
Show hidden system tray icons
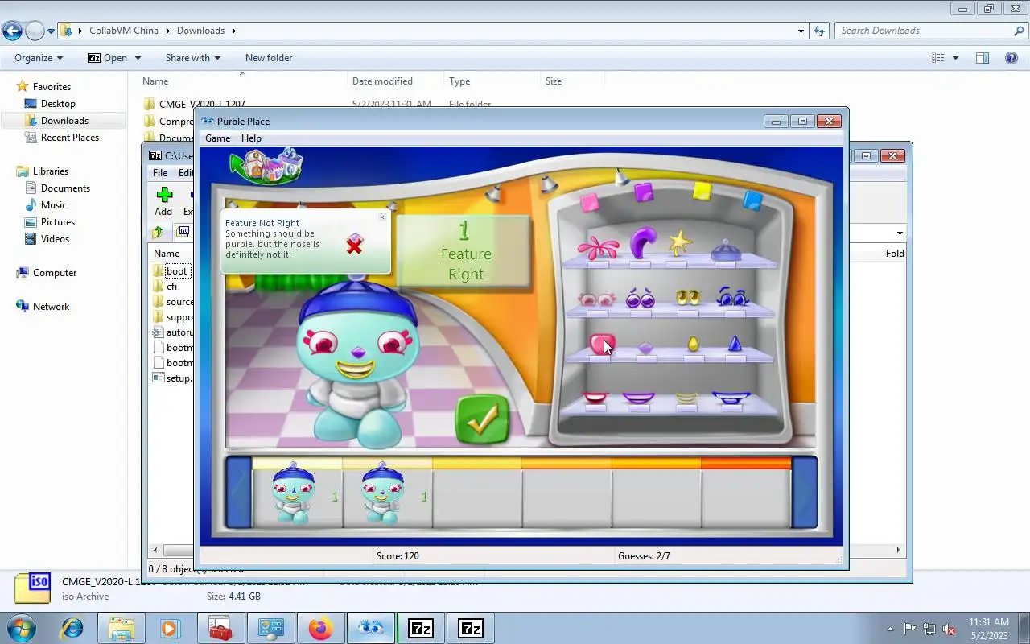point(890,629)
